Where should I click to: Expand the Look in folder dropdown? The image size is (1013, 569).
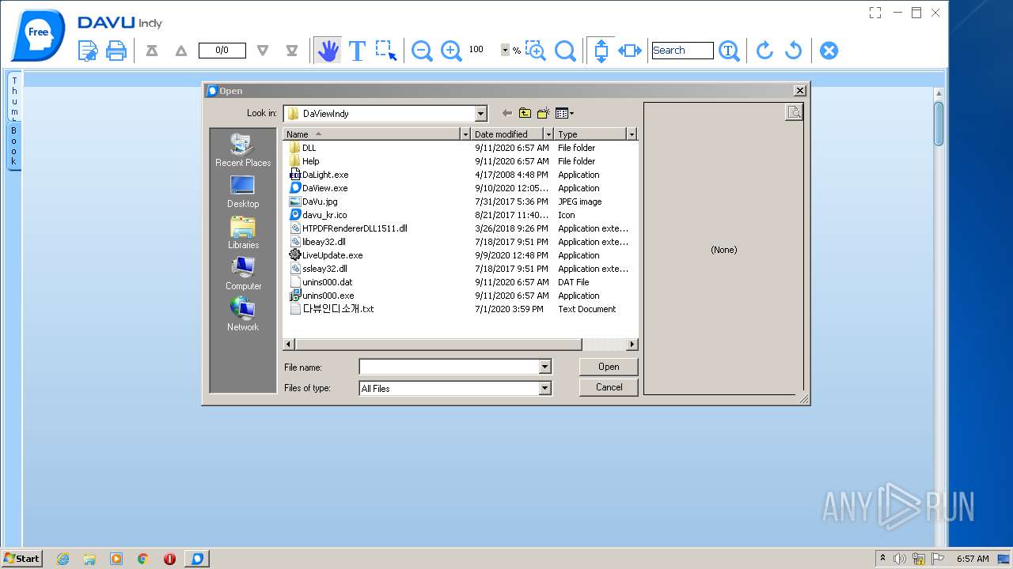click(x=480, y=113)
